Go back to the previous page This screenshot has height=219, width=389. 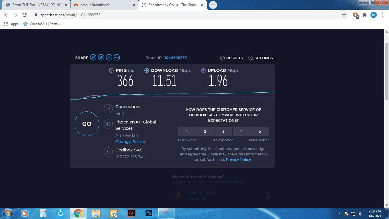pos(6,15)
